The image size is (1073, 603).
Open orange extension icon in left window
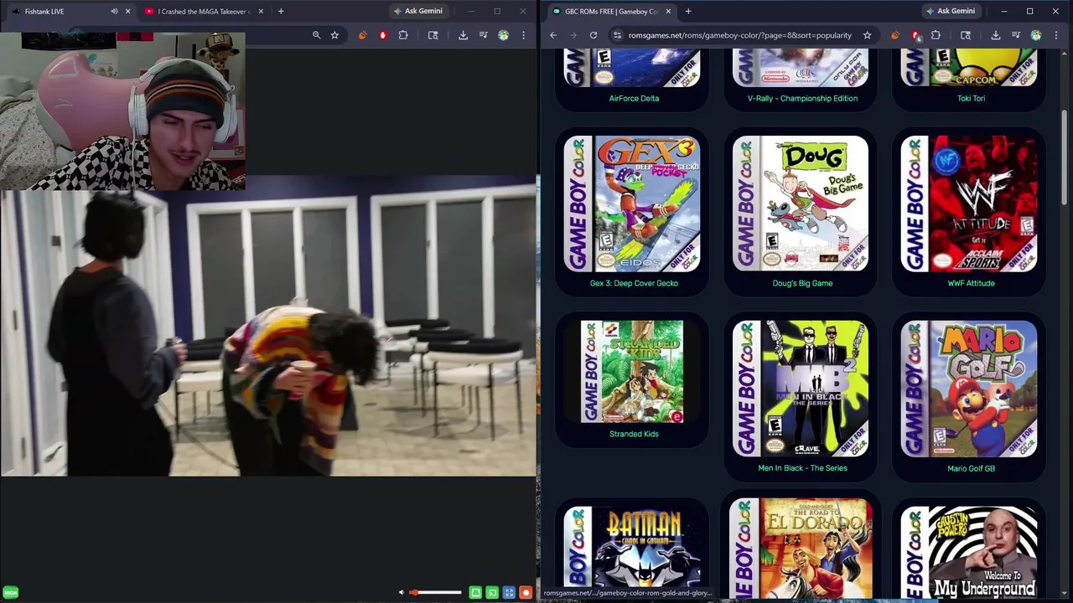click(x=362, y=35)
